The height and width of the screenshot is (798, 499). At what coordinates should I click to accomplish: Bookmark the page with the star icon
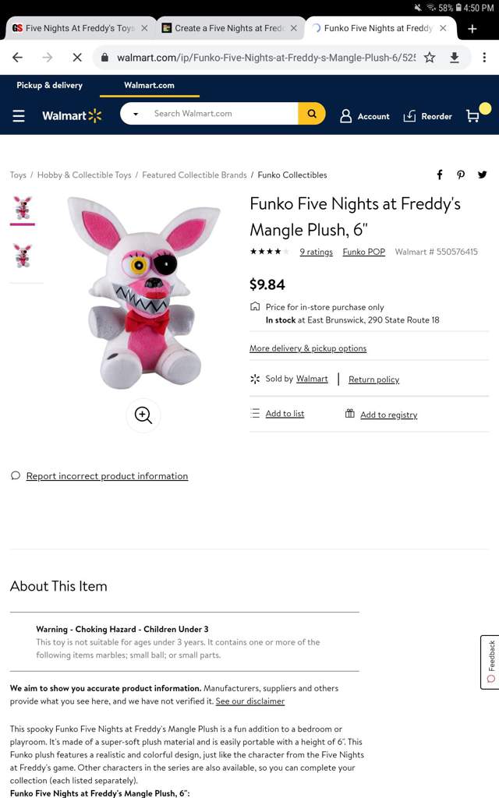(430, 57)
